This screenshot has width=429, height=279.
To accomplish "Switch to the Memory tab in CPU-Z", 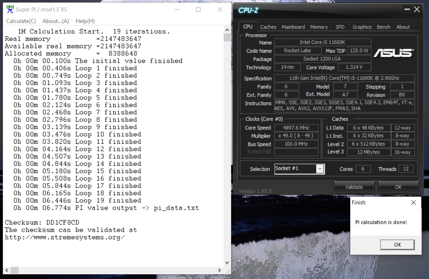I will pos(319,27).
